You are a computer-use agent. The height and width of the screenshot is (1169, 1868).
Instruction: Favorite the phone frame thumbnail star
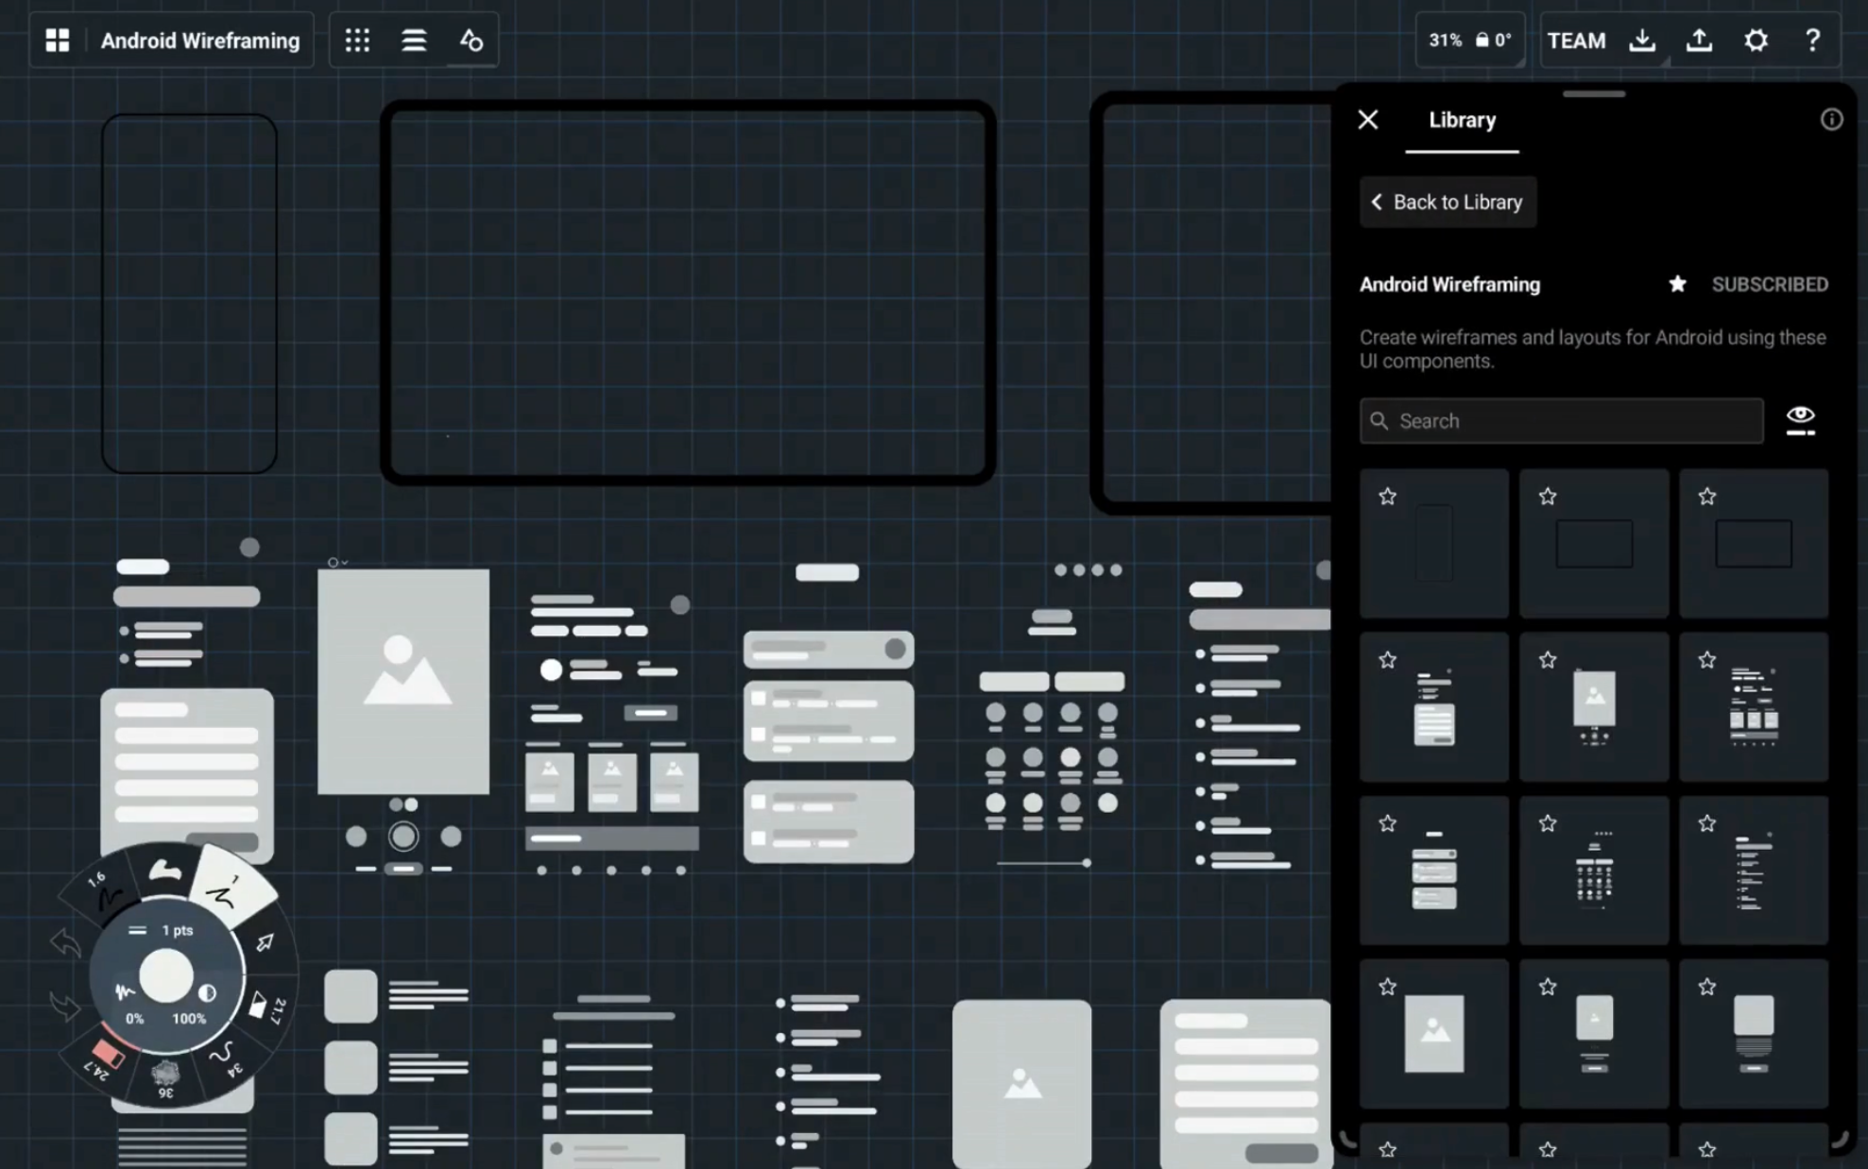(x=1387, y=496)
